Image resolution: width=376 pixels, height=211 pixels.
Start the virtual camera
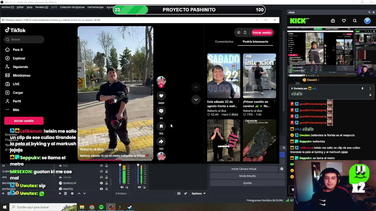point(244,169)
